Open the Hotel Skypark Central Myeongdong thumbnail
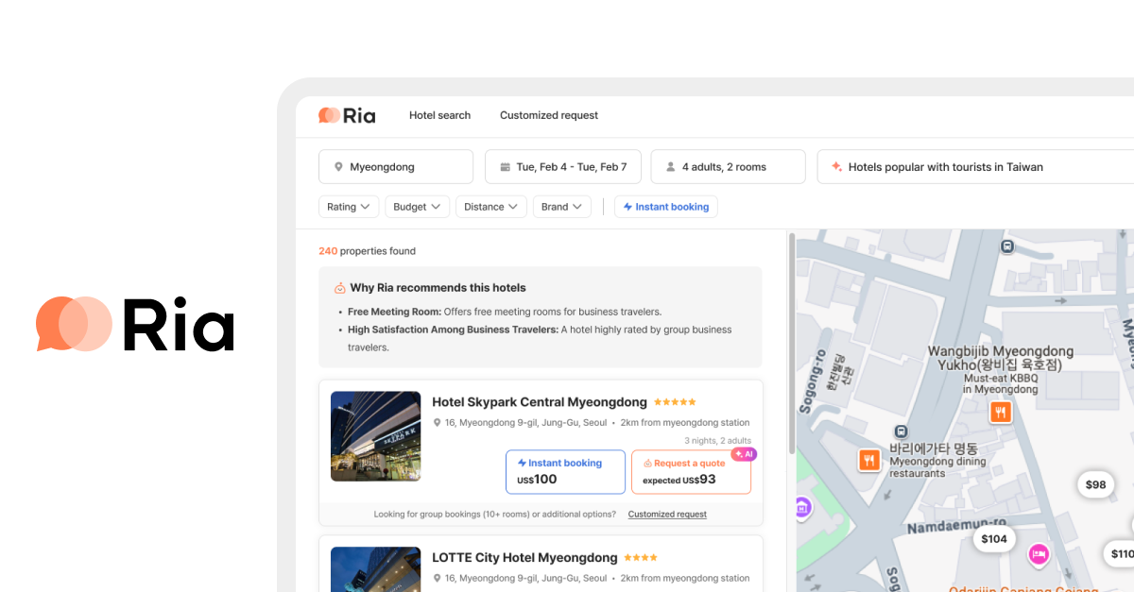The height and width of the screenshot is (592, 1134). point(375,436)
